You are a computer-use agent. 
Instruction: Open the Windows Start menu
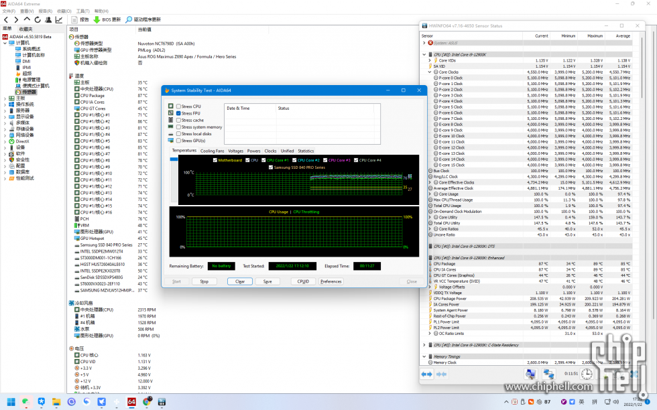11,402
